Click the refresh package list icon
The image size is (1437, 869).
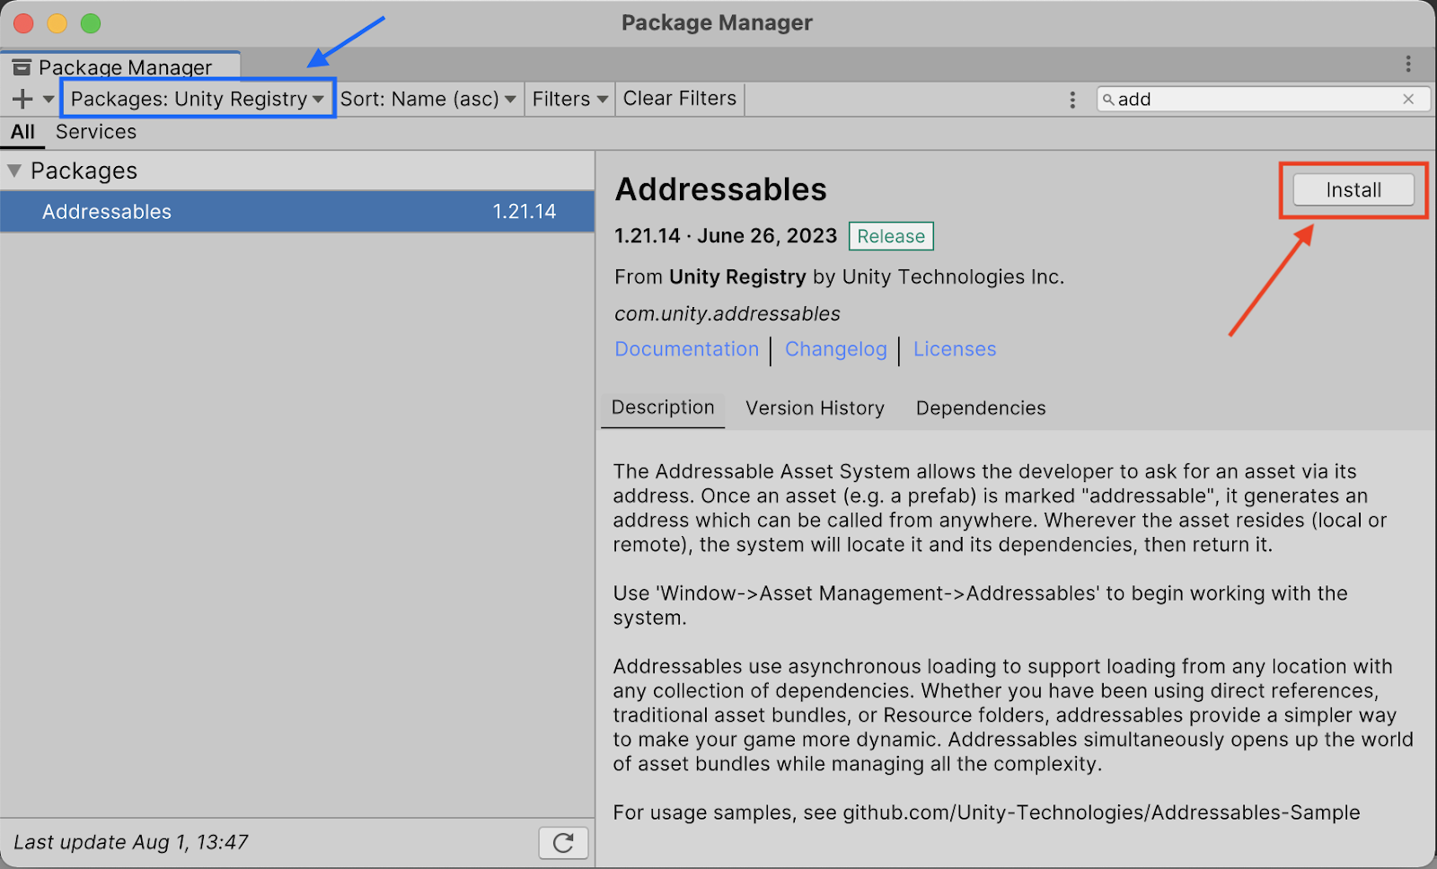click(563, 843)
